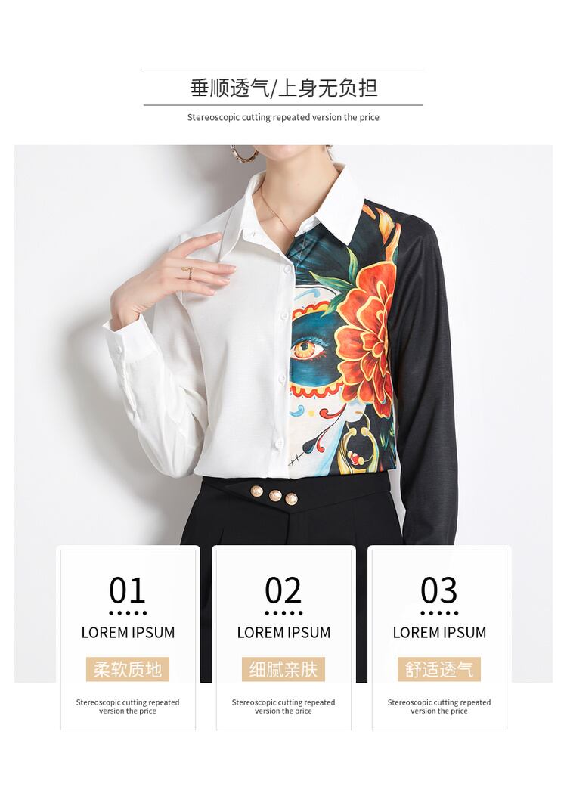The width and height of the screenshot is (567, 787).
Task: Click description text under 舒适透气
Action: (x=439, y=706)
